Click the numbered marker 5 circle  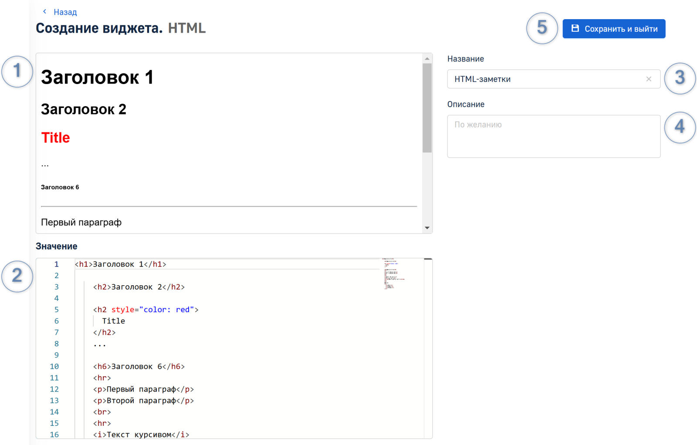pos(542,28)
